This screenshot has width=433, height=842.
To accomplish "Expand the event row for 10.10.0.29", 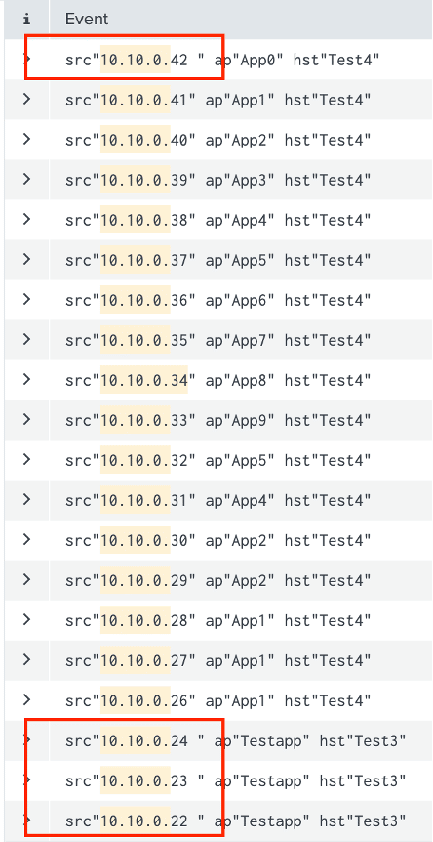I will pyautogui.click(x=26, y=580).
